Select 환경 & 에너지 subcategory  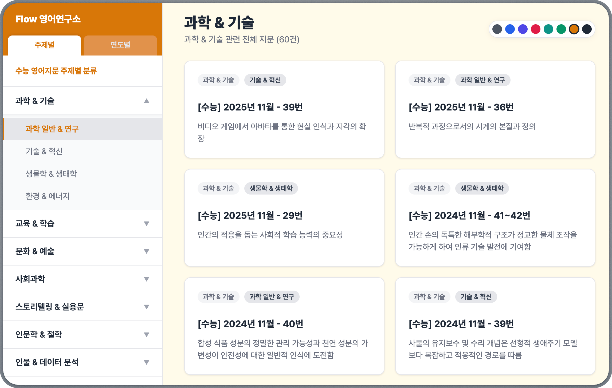click(48, 196)
